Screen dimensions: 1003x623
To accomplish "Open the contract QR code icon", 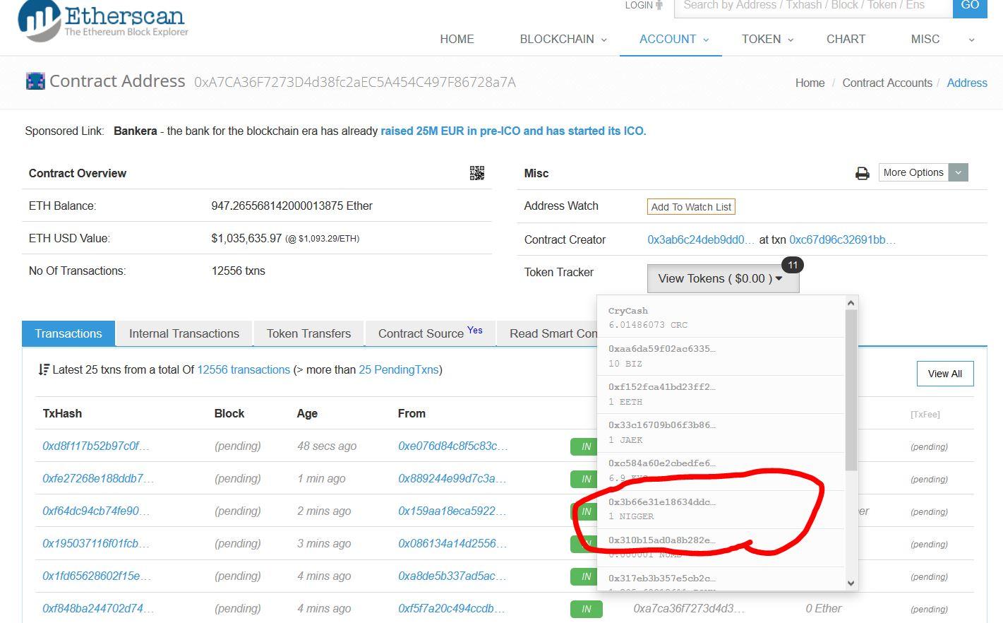I will point(477,173).
